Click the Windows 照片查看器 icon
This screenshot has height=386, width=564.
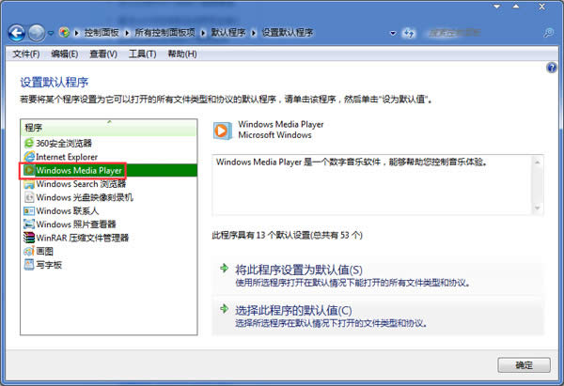click(29, 224)
